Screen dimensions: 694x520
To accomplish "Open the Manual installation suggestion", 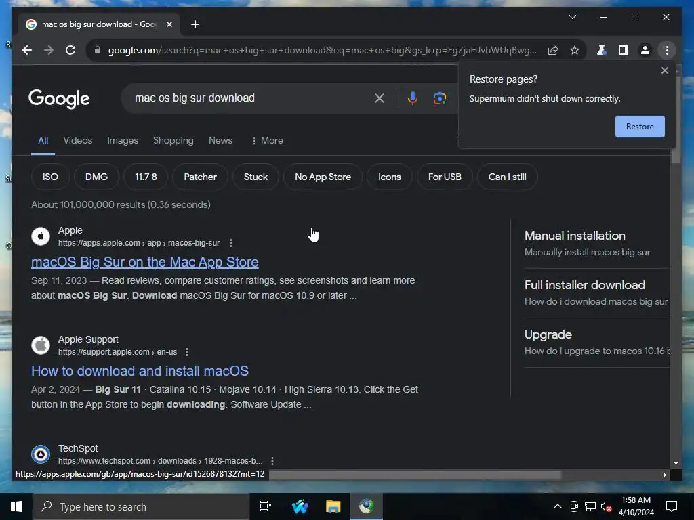I will pyautogui.click(x=596, y=243).
